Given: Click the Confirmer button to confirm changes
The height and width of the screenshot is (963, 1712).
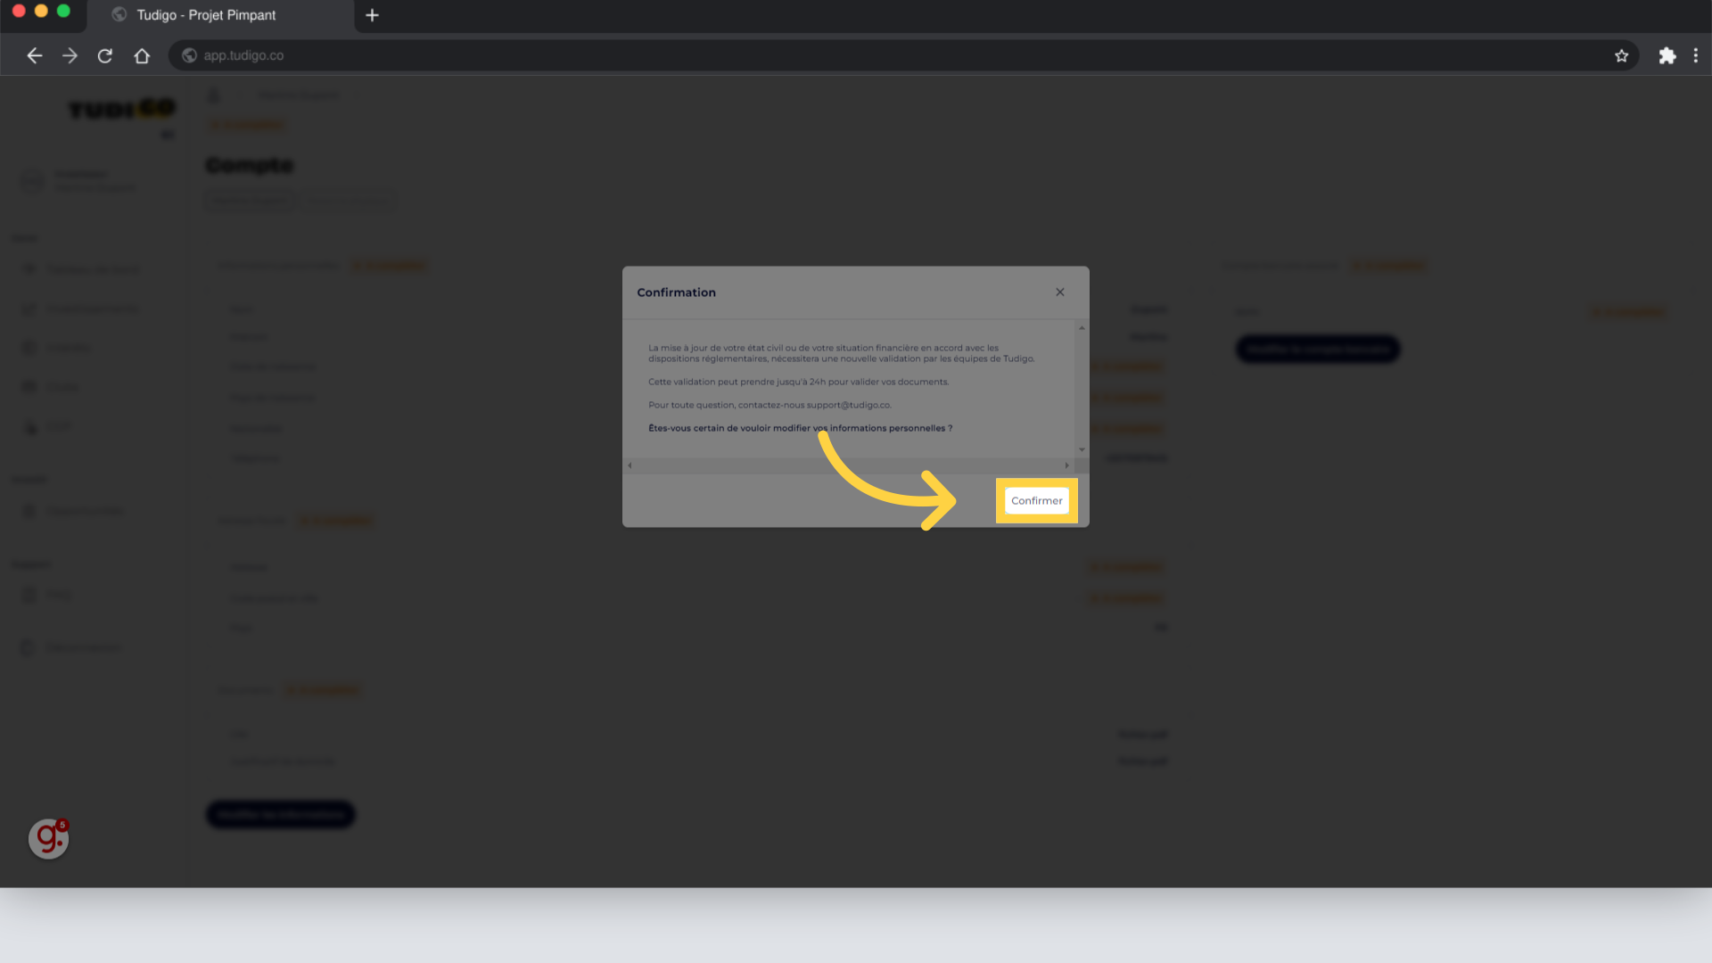Looking at the screenshot, I should pyautogui.click(x=1036, y=499).
